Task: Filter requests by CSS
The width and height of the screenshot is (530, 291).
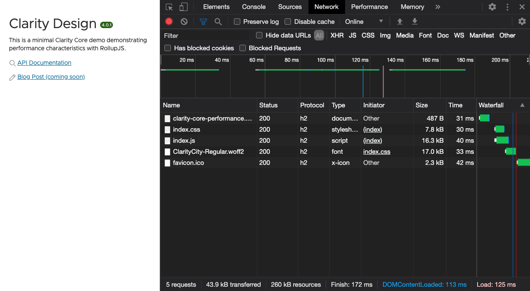Action: click(368, 35)
